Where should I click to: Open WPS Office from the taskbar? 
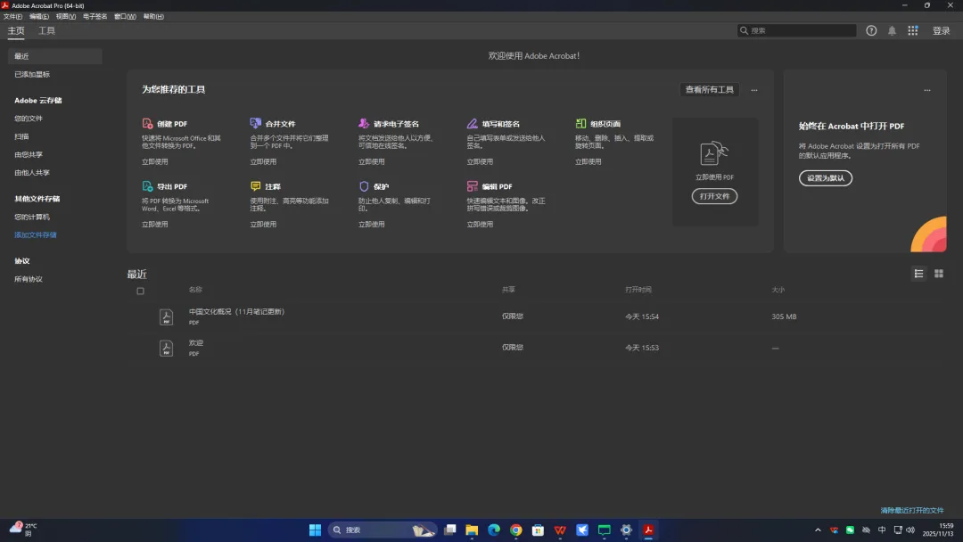[560, 530]
